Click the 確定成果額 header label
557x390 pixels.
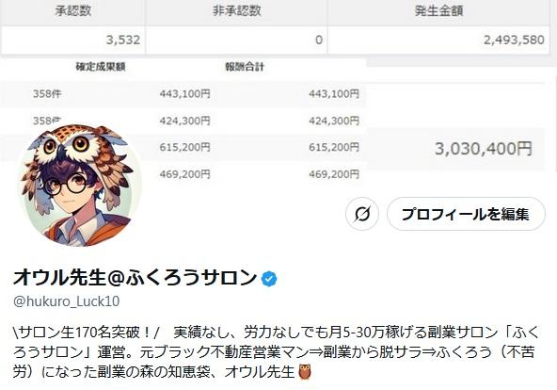tap(101, 67)
